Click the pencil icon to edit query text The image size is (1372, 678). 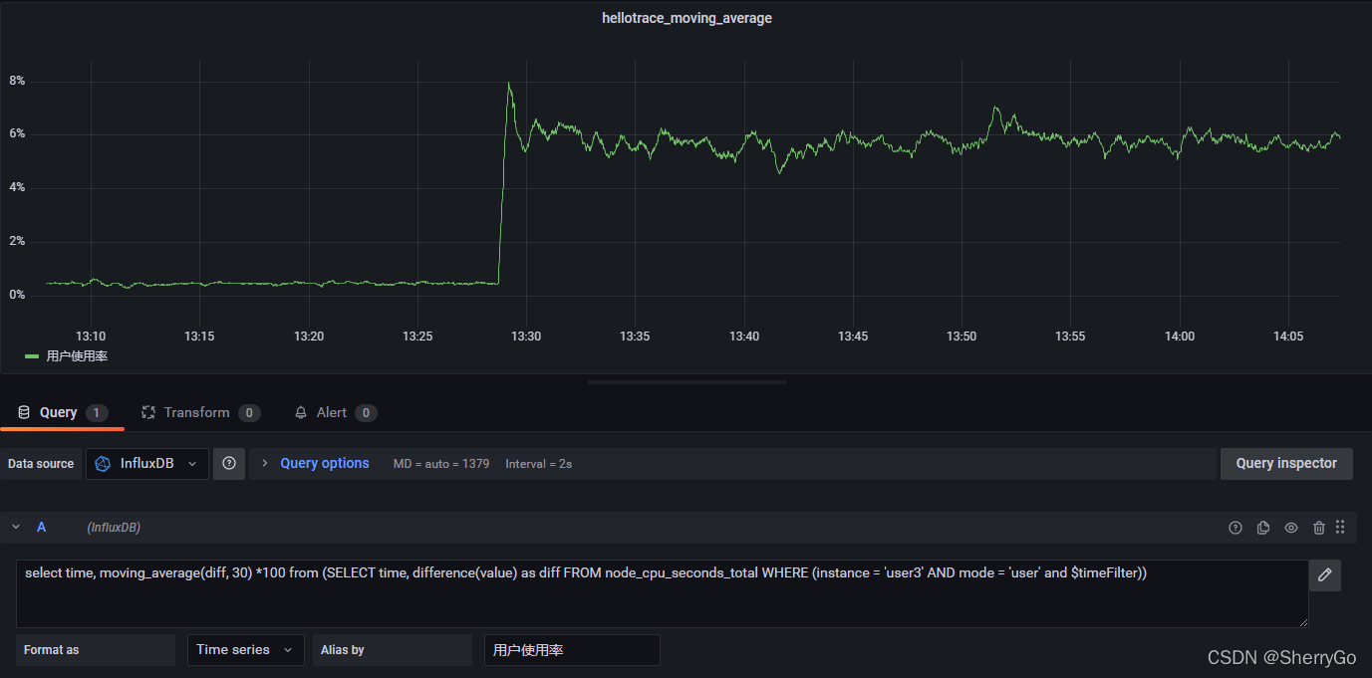tap(1325, 574)
